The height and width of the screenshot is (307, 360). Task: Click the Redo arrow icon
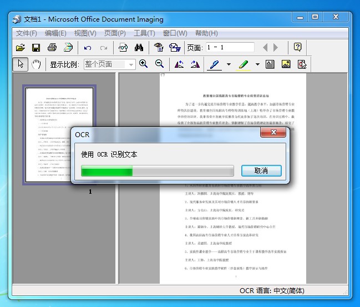coord(104,48)
